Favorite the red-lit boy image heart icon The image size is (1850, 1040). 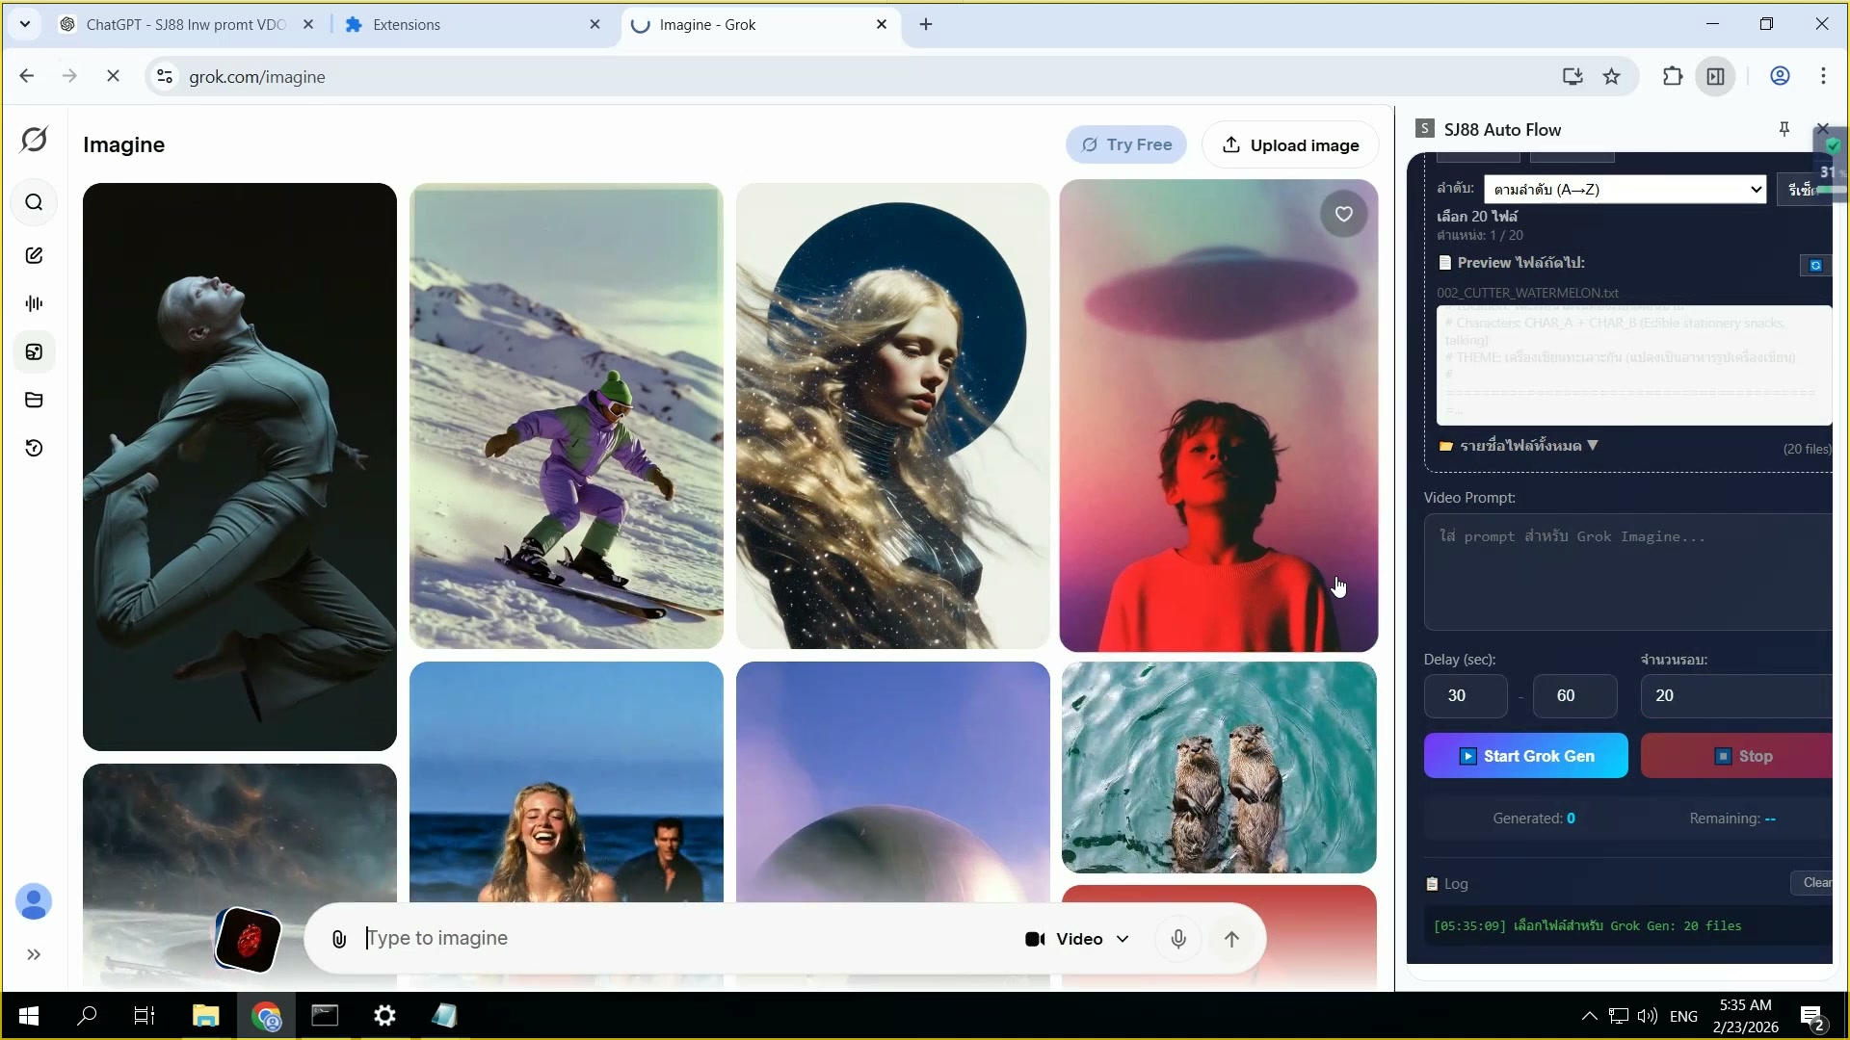click(x=1344, y=214)
